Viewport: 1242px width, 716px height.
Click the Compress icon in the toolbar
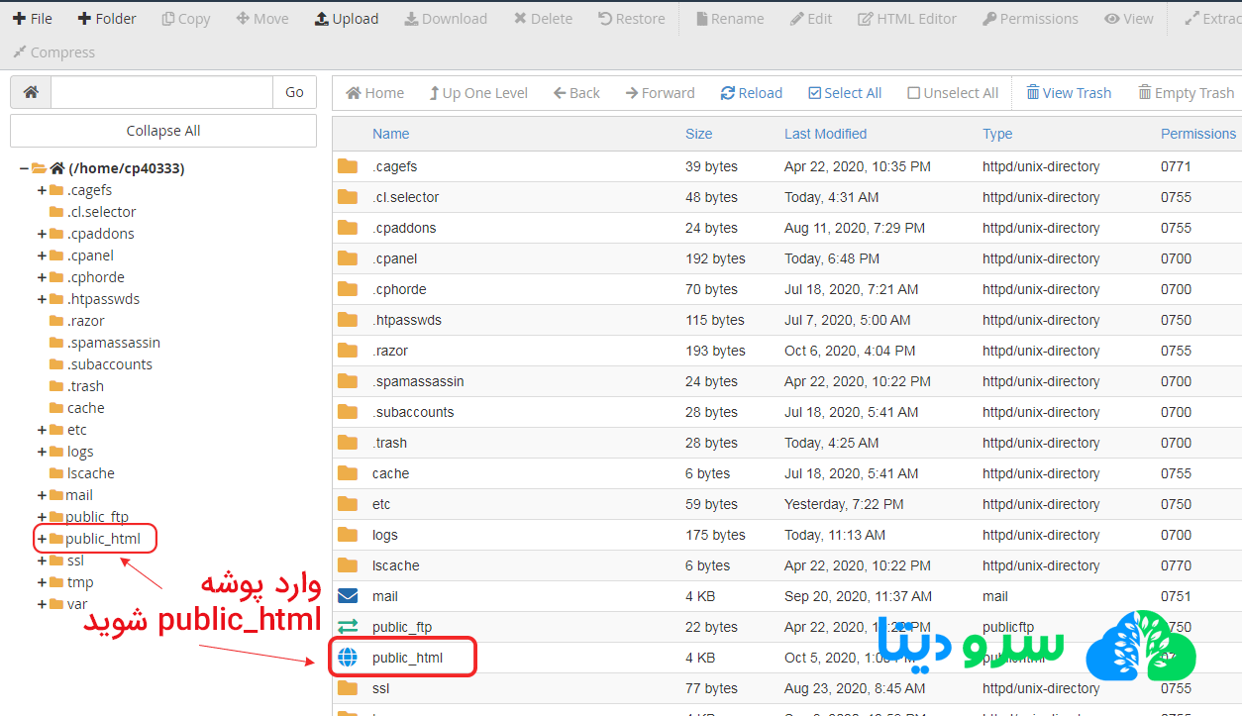(x=52, y=51)
